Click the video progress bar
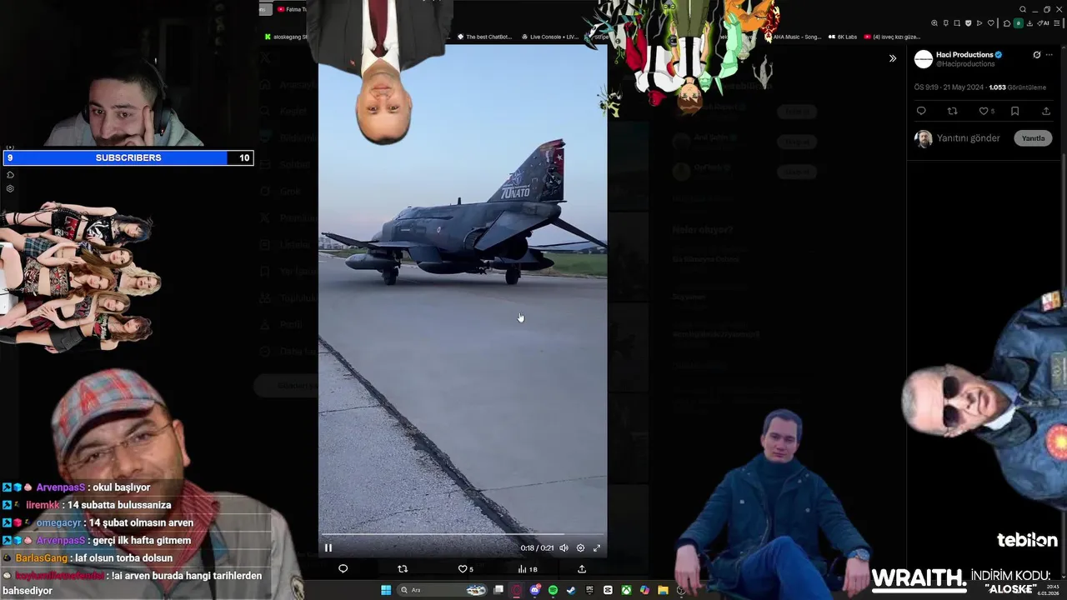 click(x=463, y=534)
